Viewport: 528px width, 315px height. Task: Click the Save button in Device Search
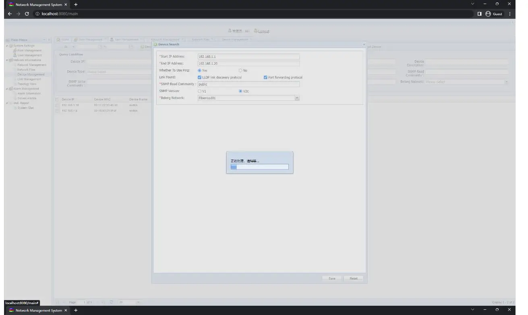(x=332, y=278)
